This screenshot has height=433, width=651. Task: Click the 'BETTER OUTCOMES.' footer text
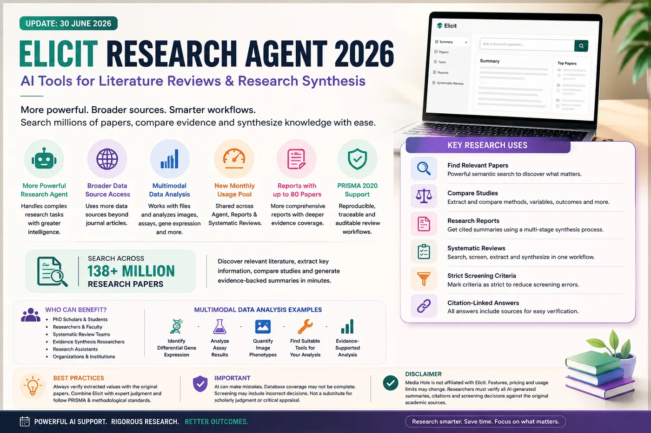point(216,421)
